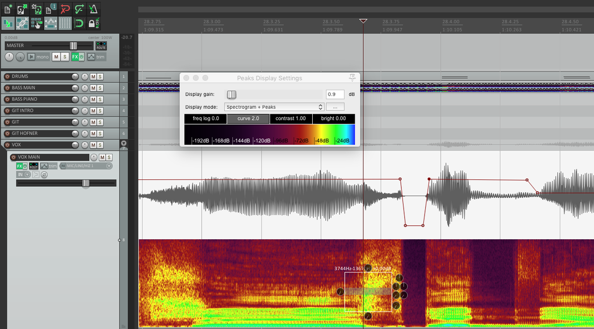Click the spectrogram color gradient bar
This screenshot has width=594, height=329.
(270, 135)
